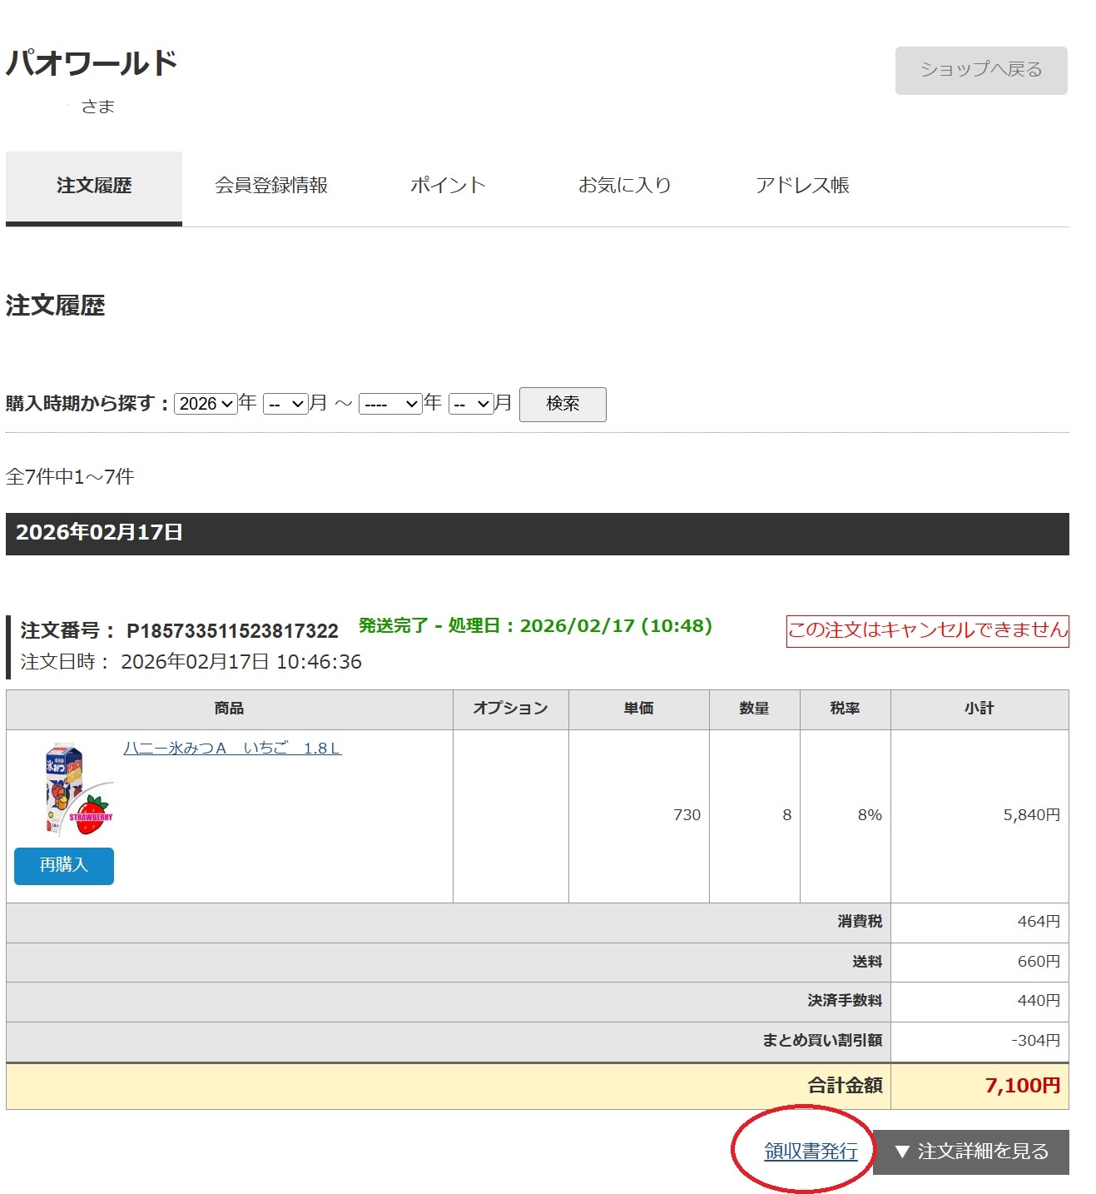Select the 注文履歴 order history tab
The height and width of the screenshot is (1194, 1096).
pyautogui.click(x=93, y=186)
